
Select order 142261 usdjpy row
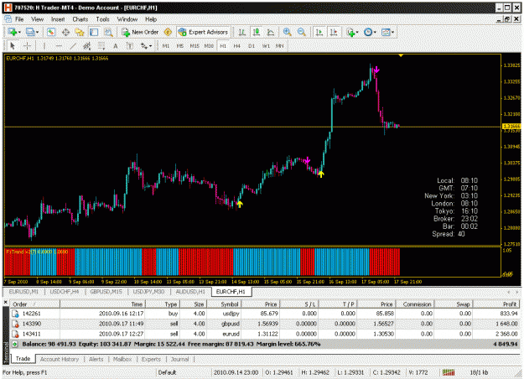coord(265,314)
